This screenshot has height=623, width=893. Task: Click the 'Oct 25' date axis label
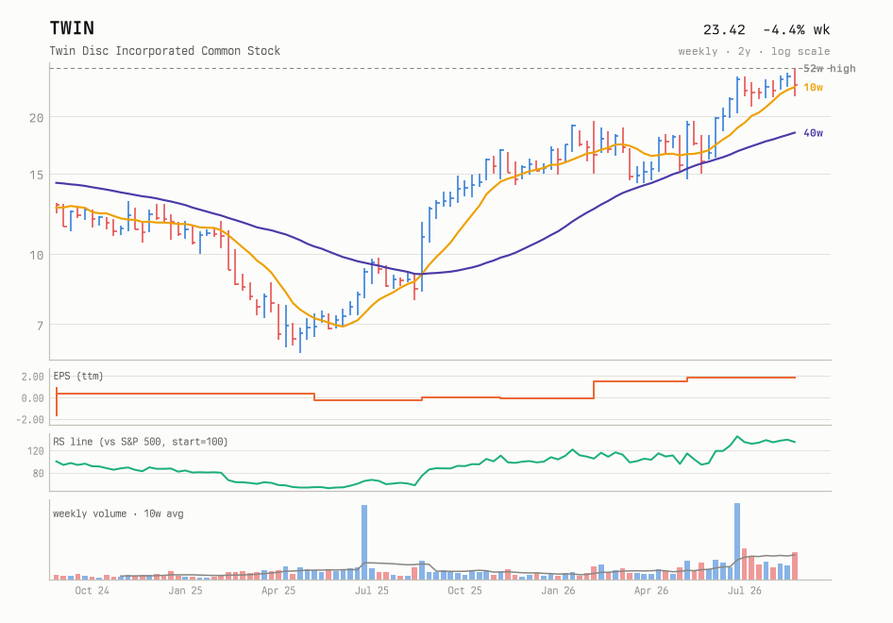(464, 591)
